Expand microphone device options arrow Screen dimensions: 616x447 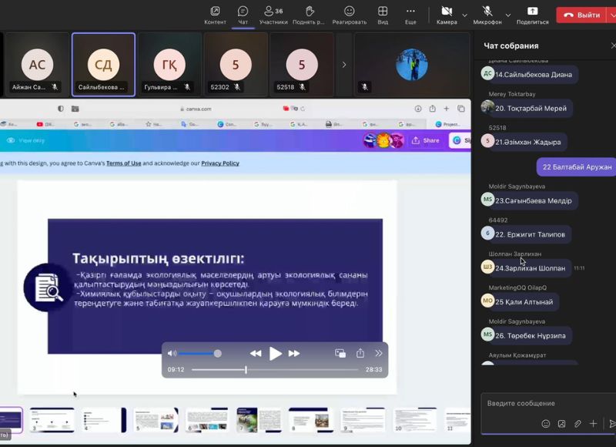507,15
